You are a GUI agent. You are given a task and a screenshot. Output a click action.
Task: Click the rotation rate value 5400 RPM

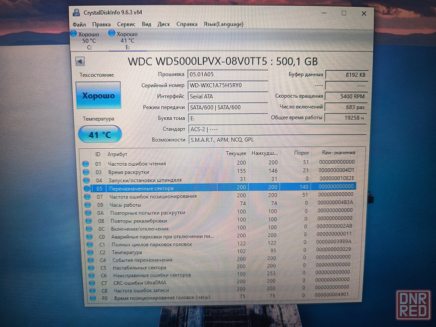[x=346, y=96]
